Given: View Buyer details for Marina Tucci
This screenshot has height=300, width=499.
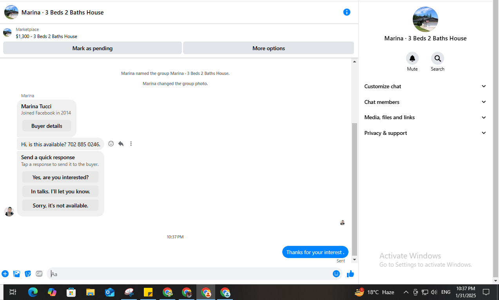Looking at the screenshot, I should [47, 126].
